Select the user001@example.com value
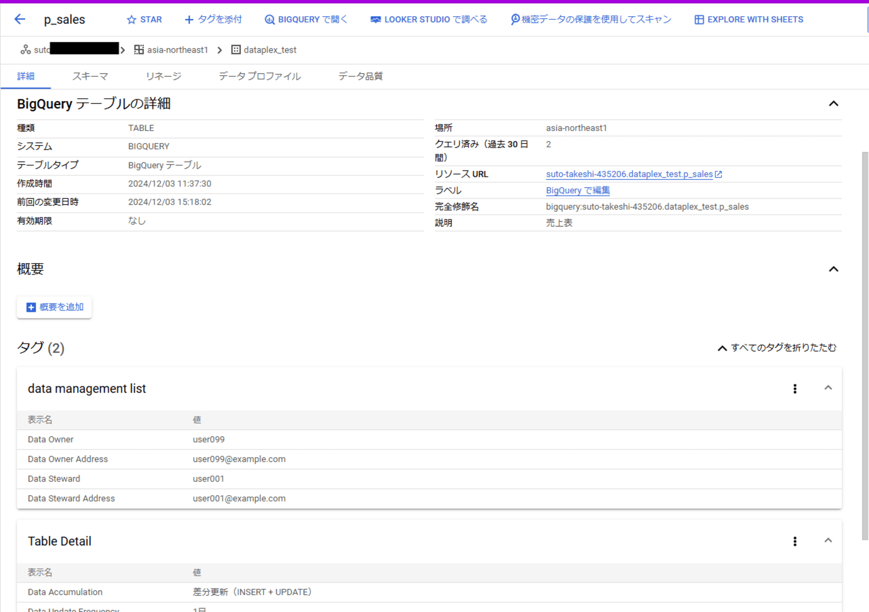The height and width of the screenshot is (612, 869). pos(239,499)
